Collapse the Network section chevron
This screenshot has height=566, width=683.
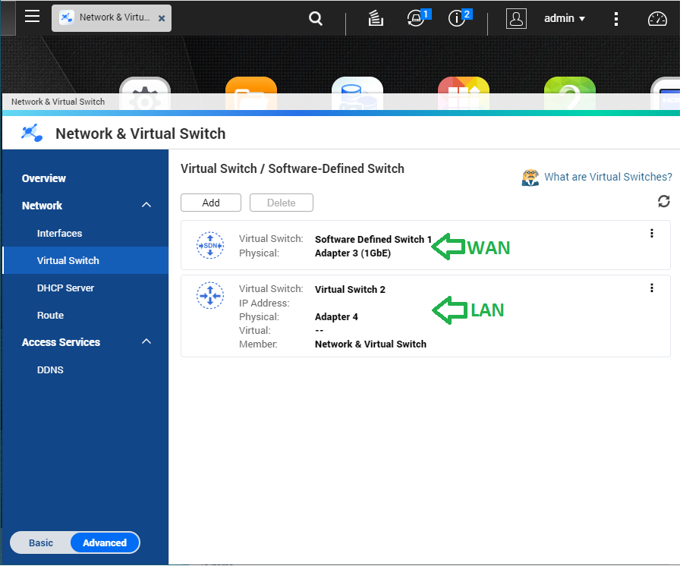[146, 205]
